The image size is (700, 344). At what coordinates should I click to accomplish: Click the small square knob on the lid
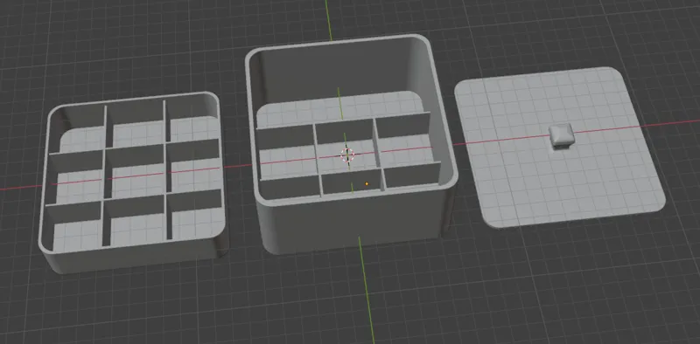pos(561,136)
